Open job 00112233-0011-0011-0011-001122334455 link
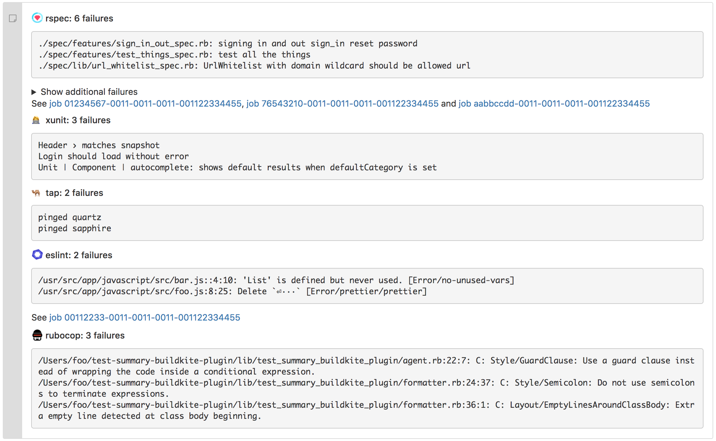 coord(144,317)
